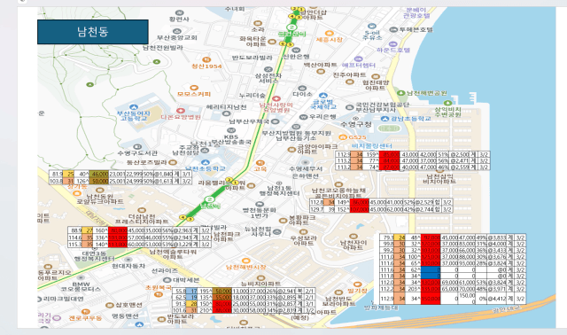The height and width of the screenshot is (335, 567).
Task: Select the 남천해변공원 park marker
Action: (x=400, y=93)
